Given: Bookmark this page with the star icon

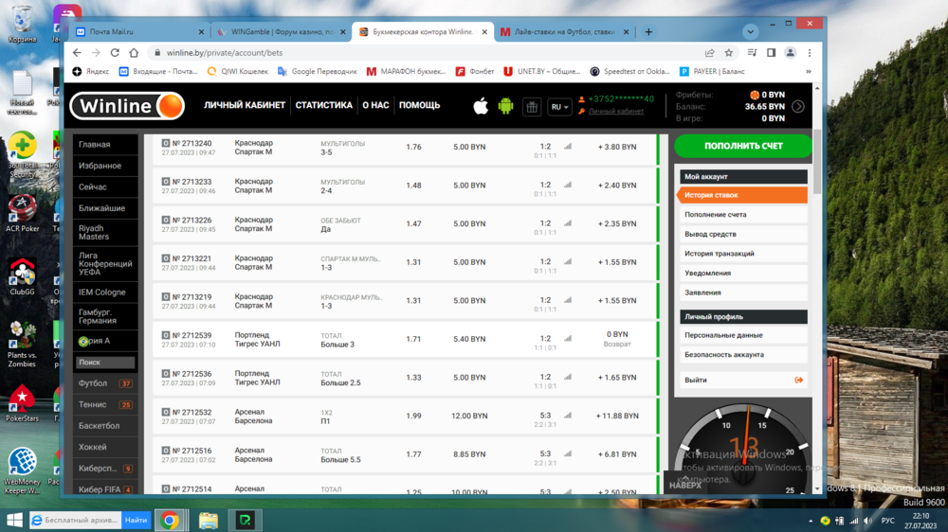Looking at the screenshot, I should 729,53.
